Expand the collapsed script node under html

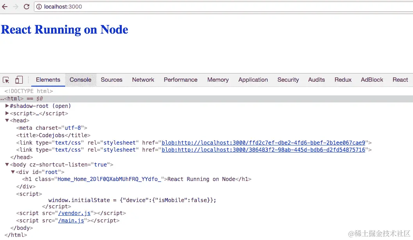click(7, 113)
